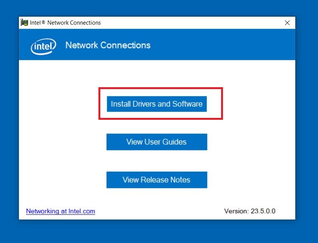Click the blue desktop background left of the window
The image size is (318, 243).
[9, 121]
